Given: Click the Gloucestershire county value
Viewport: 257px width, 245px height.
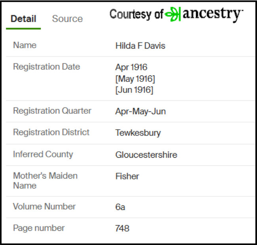Looking at the screenshot, I should coord(146,155).
